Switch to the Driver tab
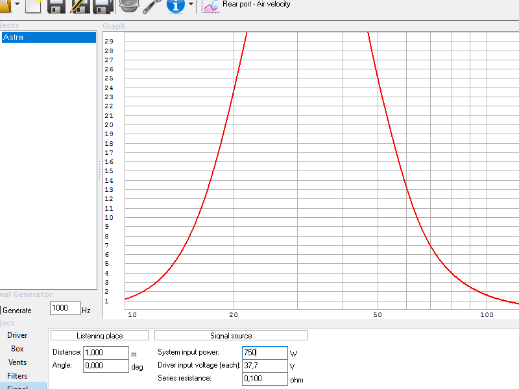The width and height of the screenshot is (519, 389). 18,335
